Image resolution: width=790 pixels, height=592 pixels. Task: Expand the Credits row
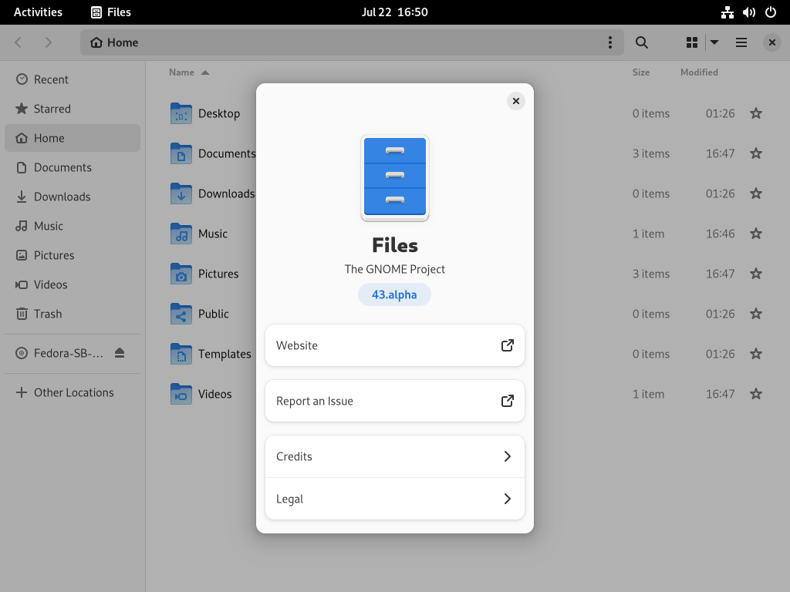point(394,456)
